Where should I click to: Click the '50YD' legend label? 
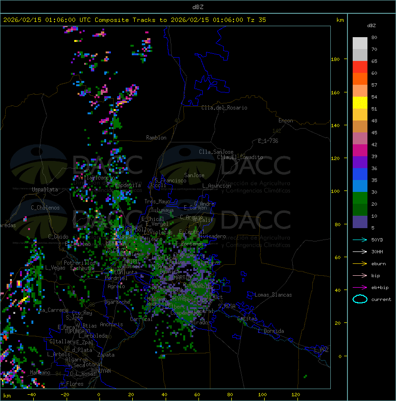(377, 240)
